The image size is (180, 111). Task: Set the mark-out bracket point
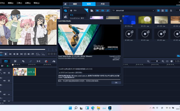[x=53, y=50]
